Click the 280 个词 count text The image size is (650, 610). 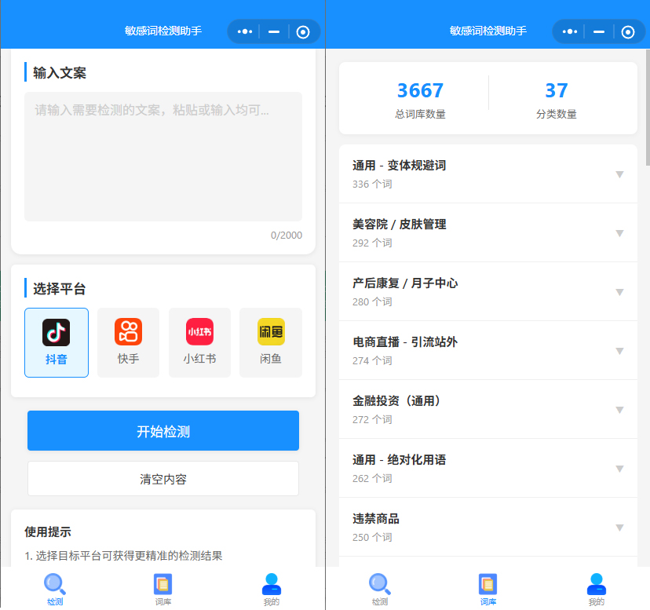[372, 302]
